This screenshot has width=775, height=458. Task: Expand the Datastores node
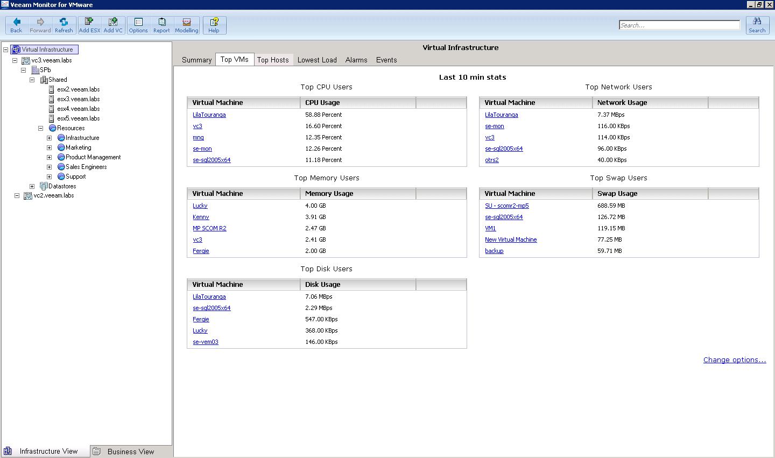(32, 186)
